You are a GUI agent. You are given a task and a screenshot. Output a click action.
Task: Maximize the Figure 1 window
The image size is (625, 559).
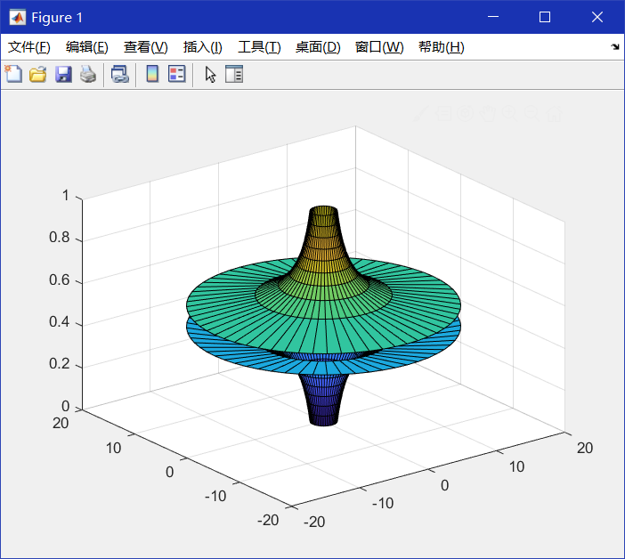pyautogui.click(x=545, y=17)
